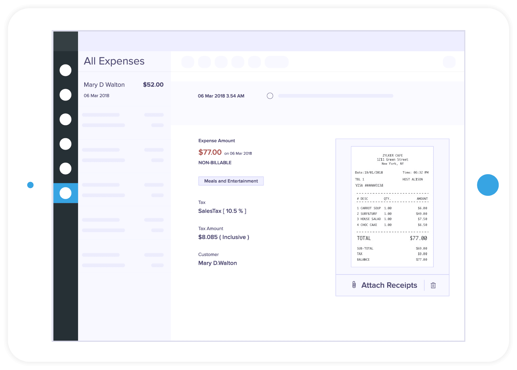Viewport: 517px width, 370px height.
Task: Click the progress bar beside the timestamp
Action: [x=336, y=96]
